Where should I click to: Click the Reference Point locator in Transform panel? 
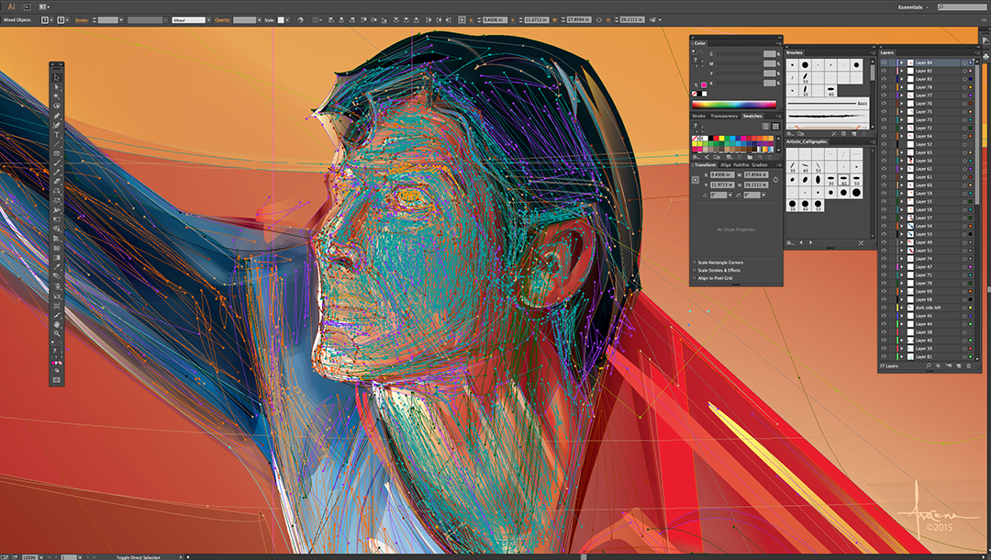[x=696, y=180]
